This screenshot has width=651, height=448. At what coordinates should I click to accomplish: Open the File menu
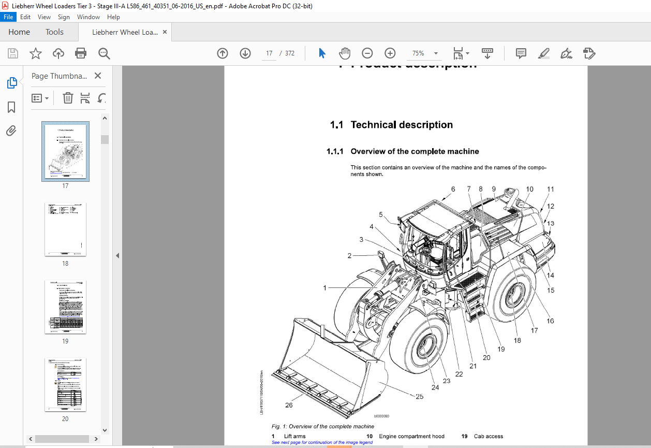[x=9, y=17]
